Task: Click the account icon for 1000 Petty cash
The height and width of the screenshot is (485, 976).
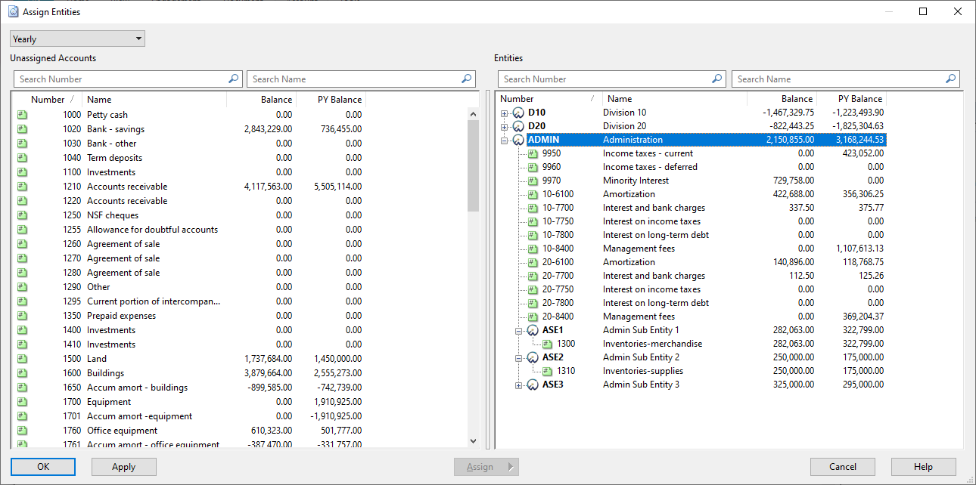Action: (23, 115)
